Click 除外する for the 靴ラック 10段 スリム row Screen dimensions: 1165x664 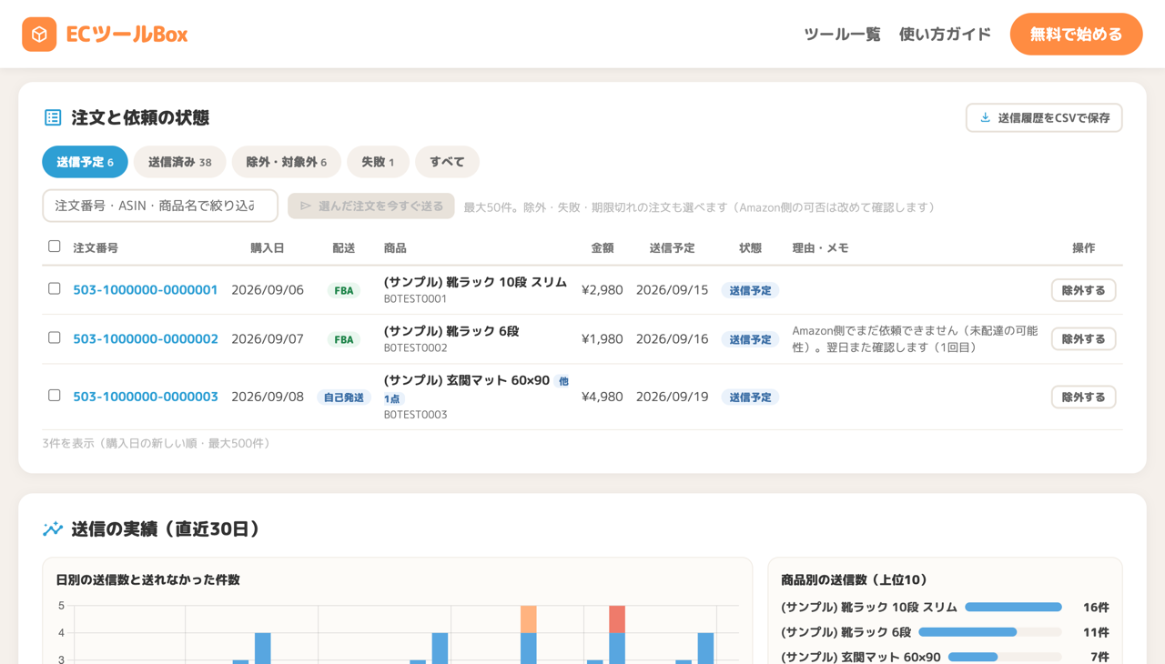coord(1083,290)
